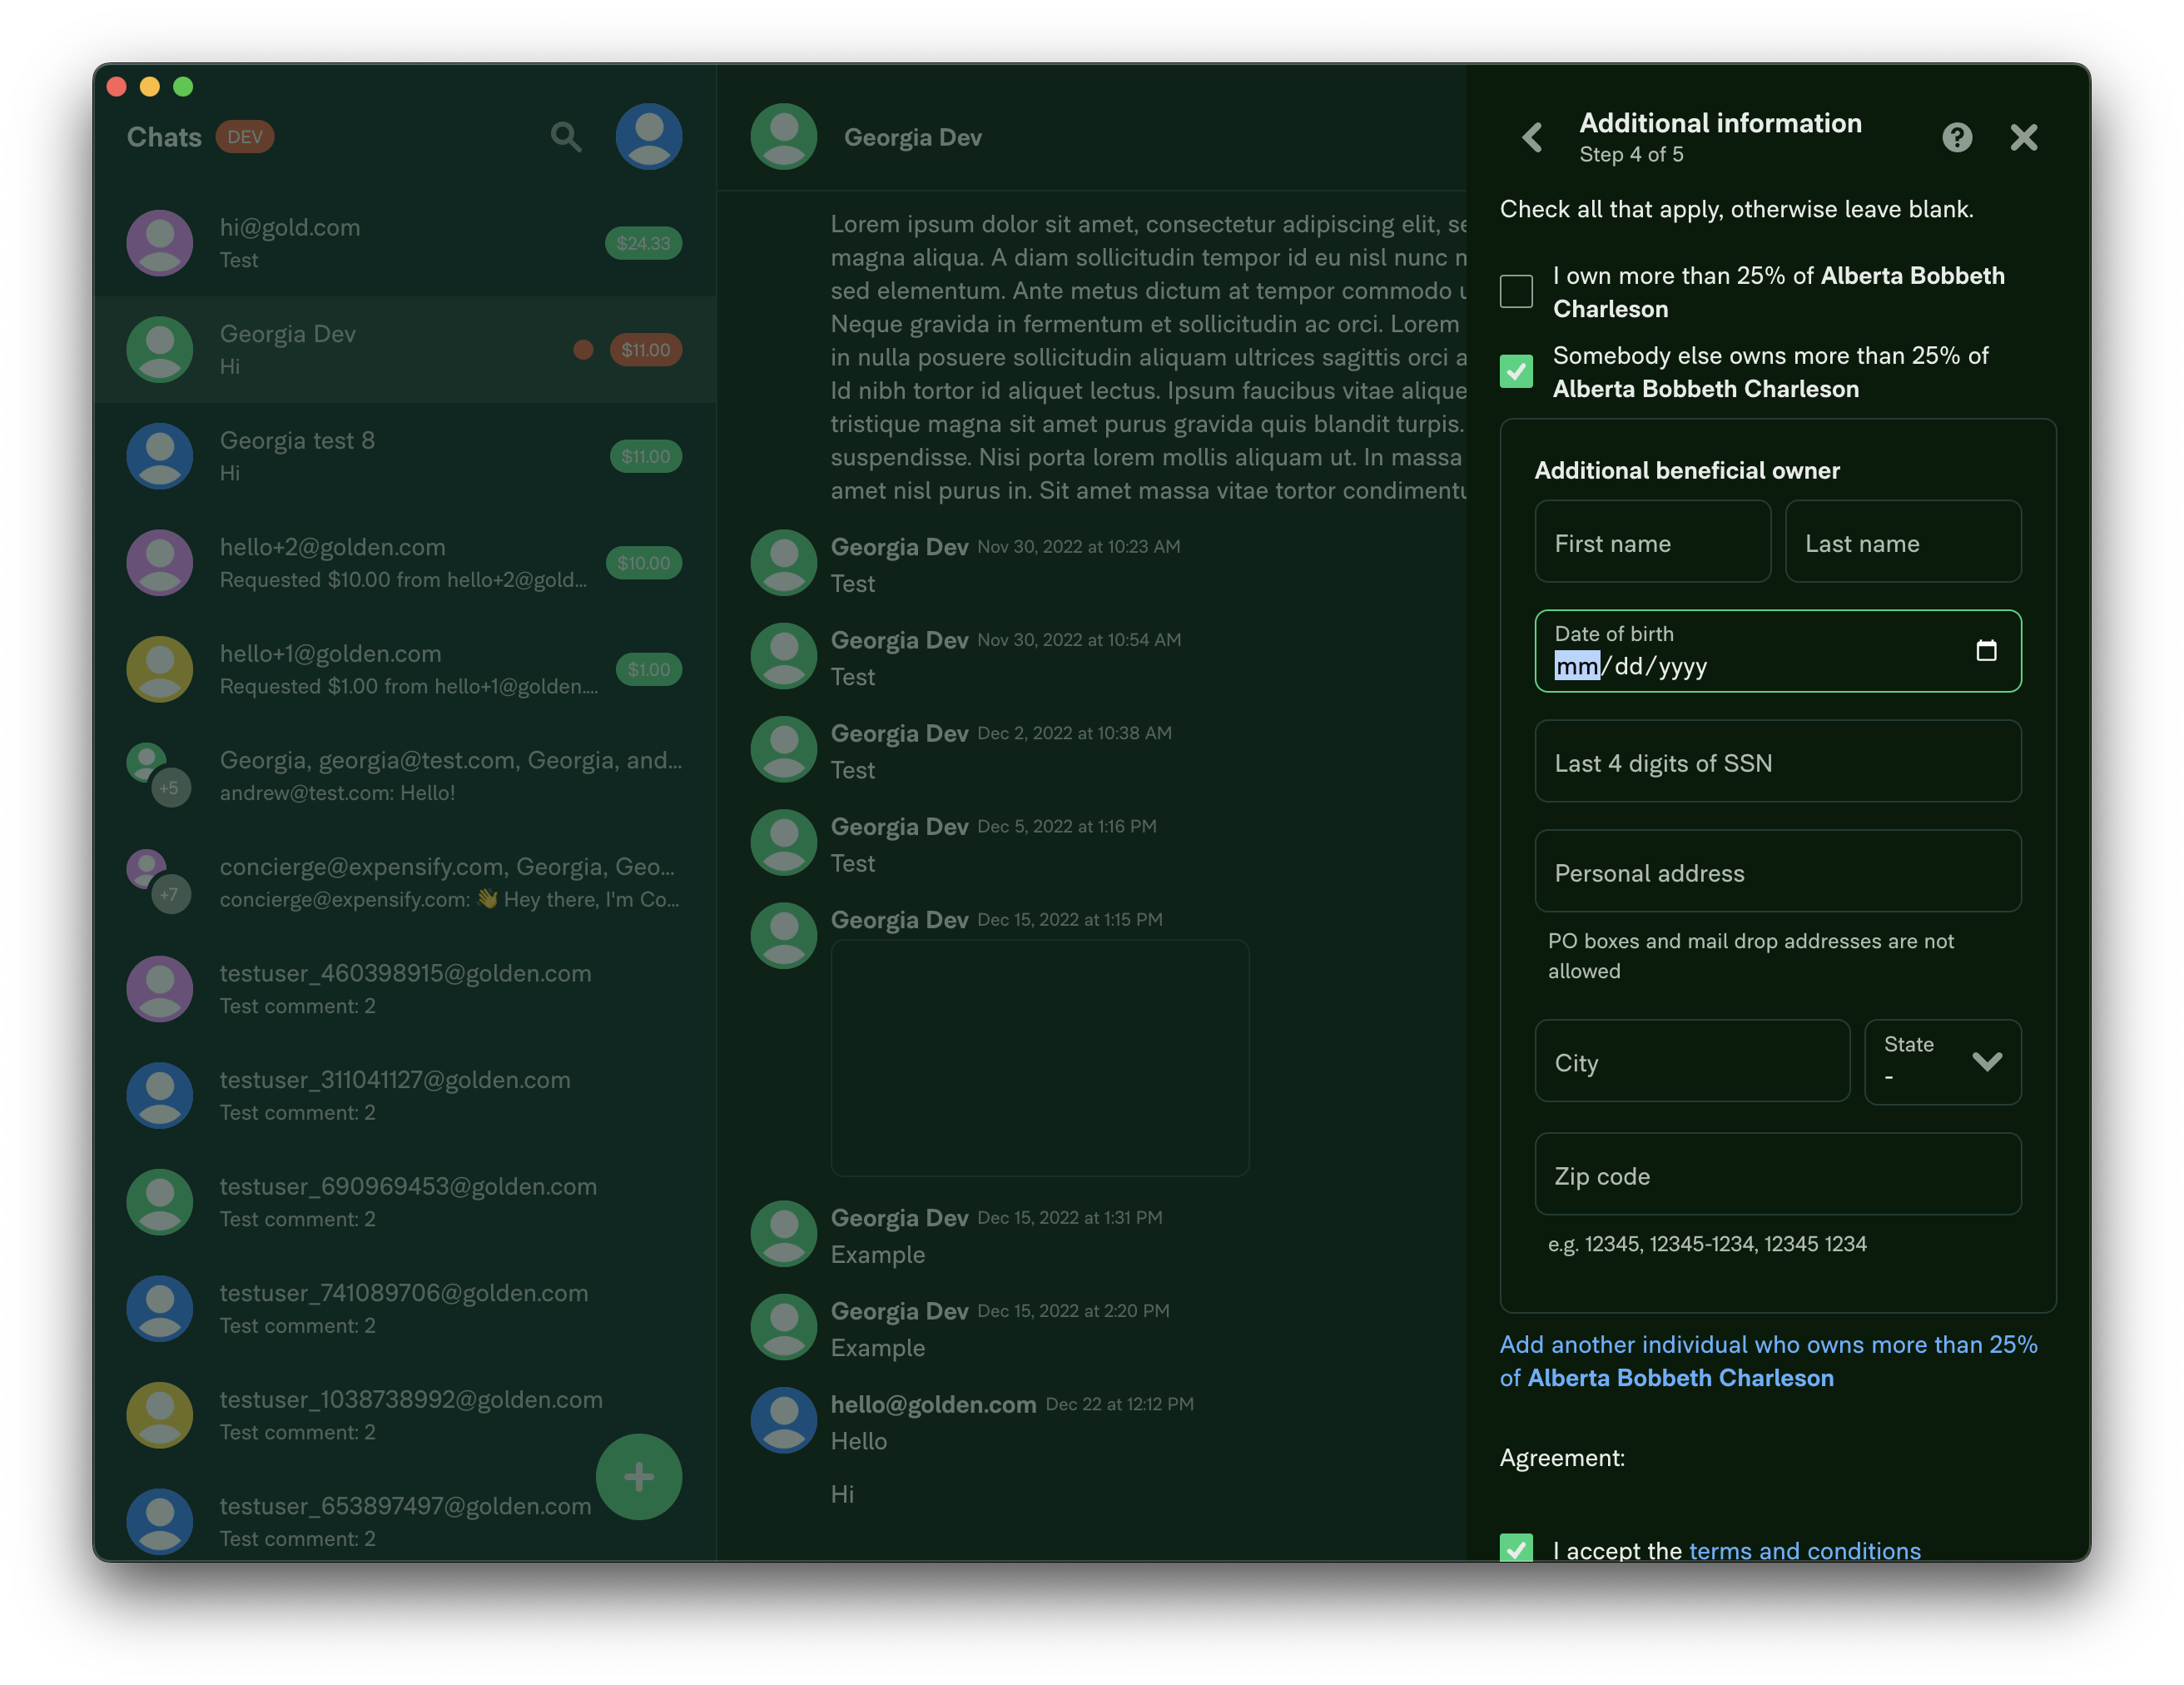Expand the State dropdown
2184x1685 pixels.
pyautogui.click(x=1942, y=1061)
